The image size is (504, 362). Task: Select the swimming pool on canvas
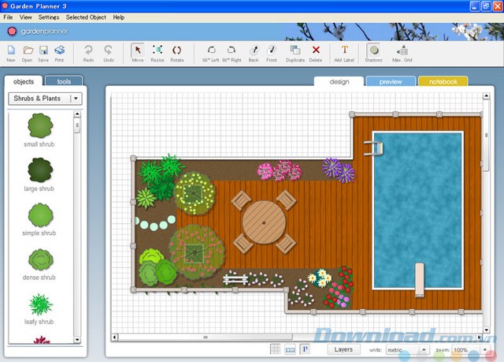[418, 210]
